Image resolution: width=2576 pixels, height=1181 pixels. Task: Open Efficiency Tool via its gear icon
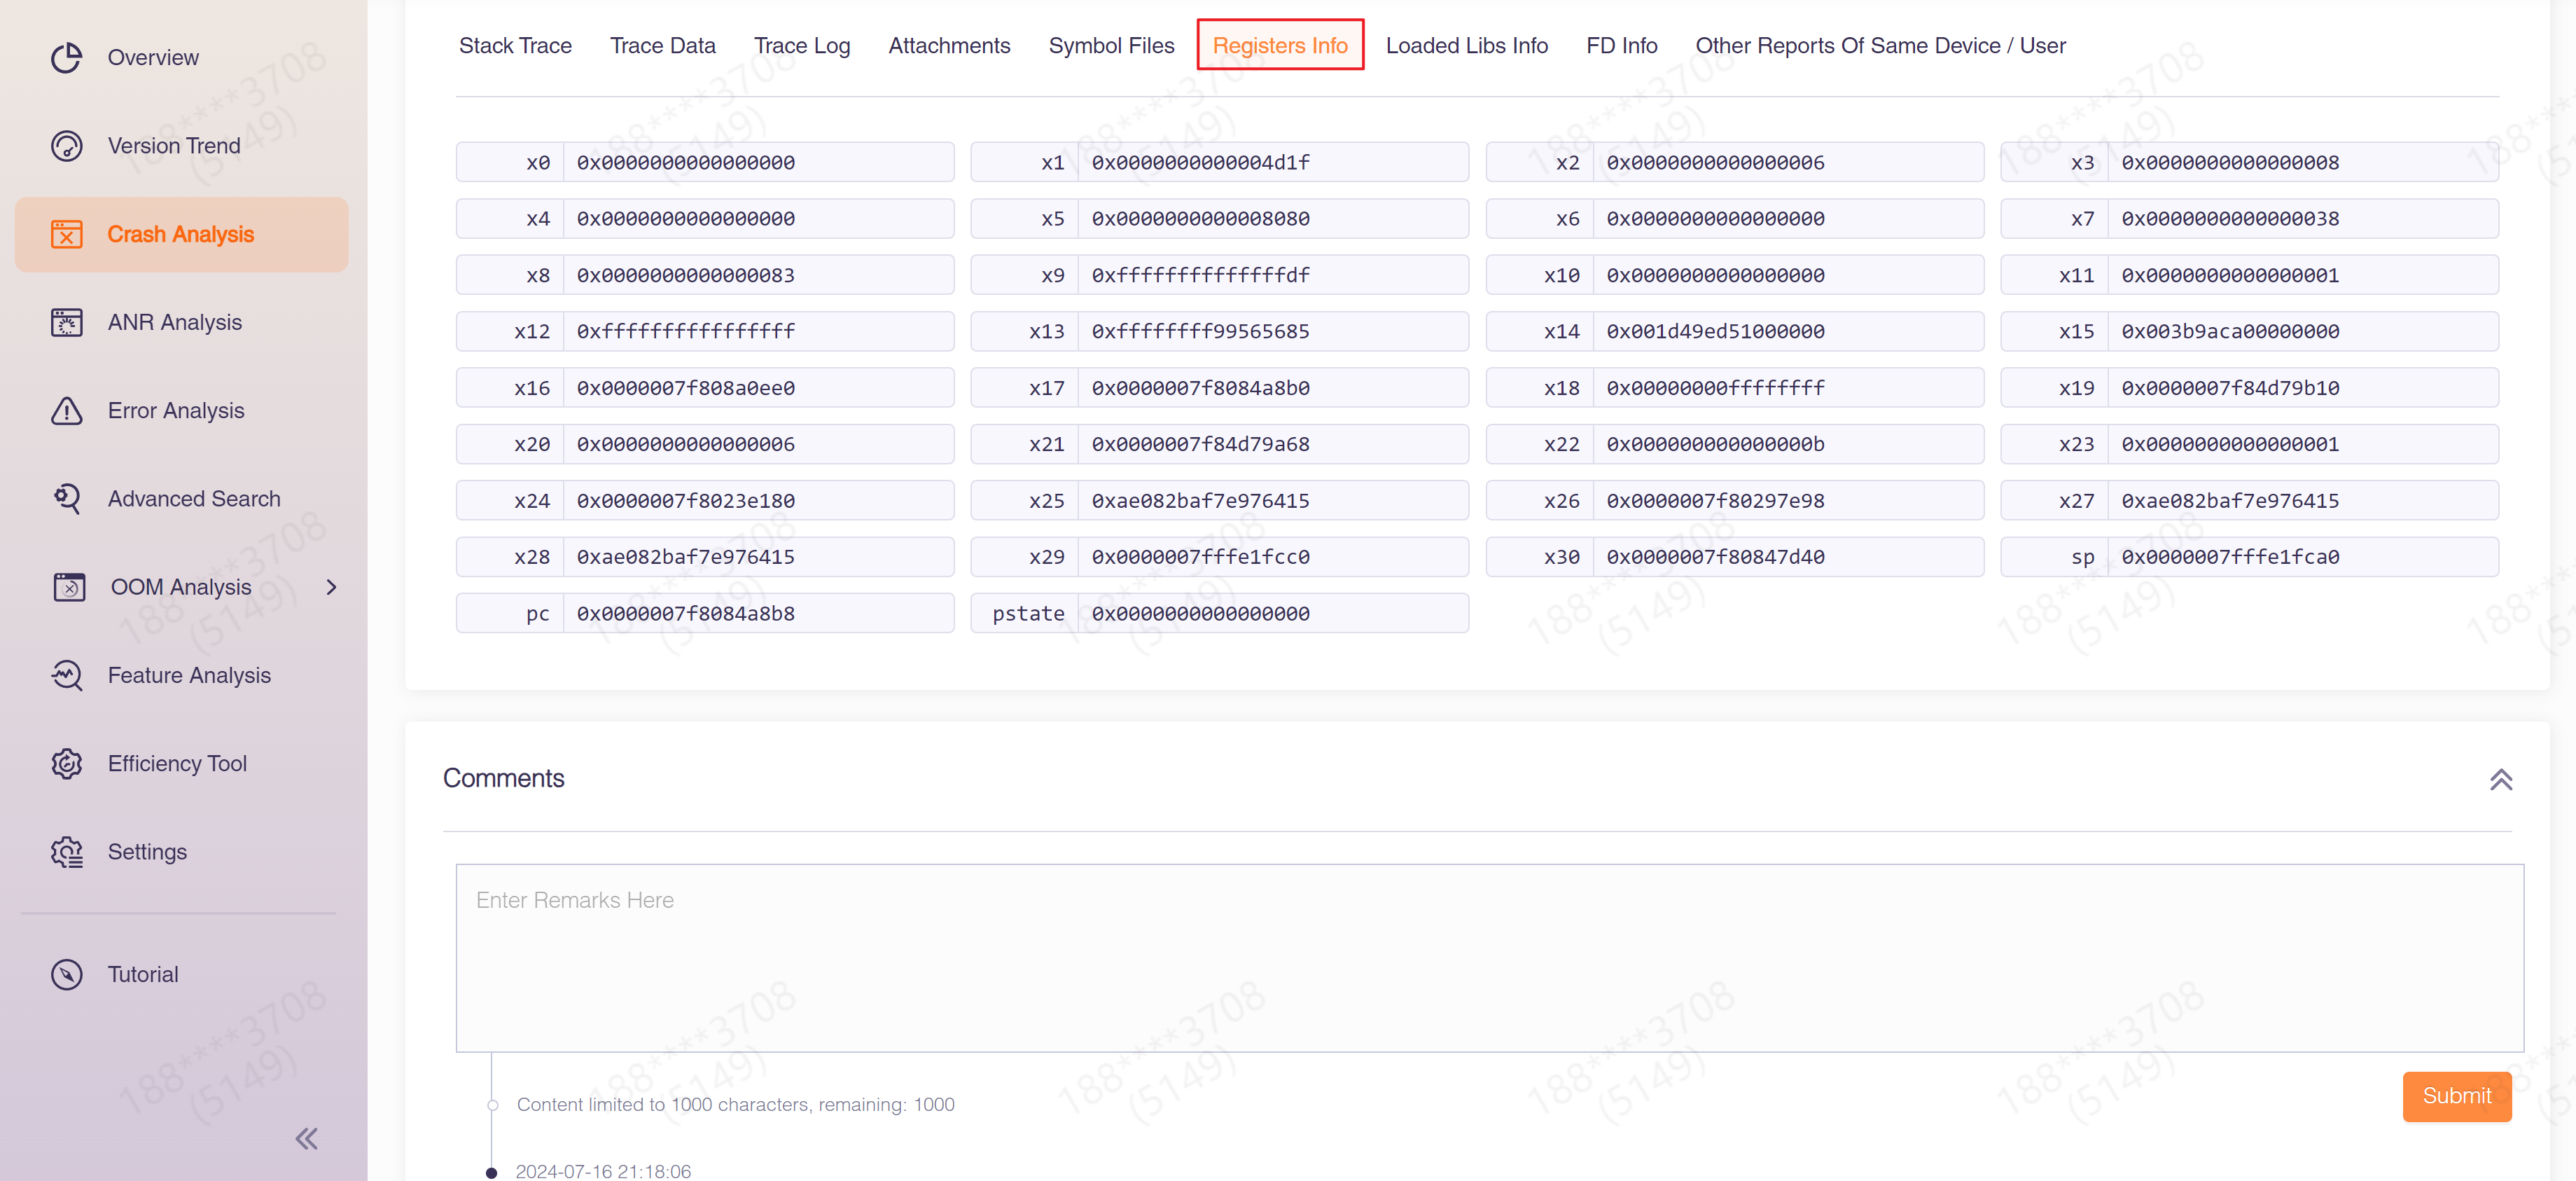[66, 764]
